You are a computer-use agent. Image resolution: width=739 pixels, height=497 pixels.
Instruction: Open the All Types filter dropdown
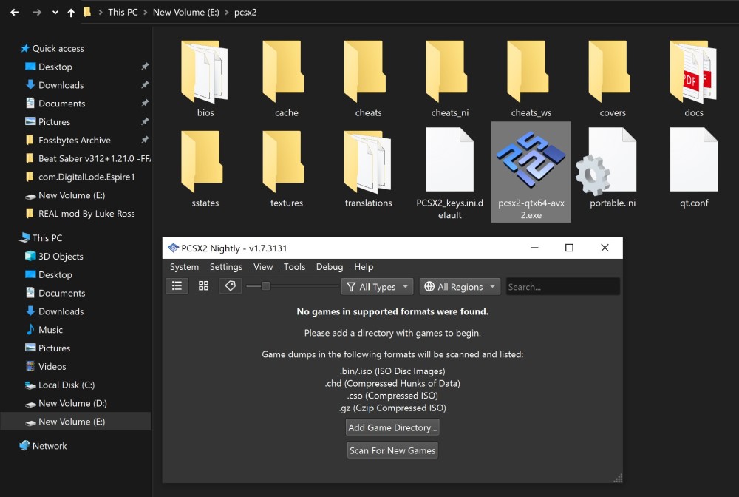tap(376, 286)
